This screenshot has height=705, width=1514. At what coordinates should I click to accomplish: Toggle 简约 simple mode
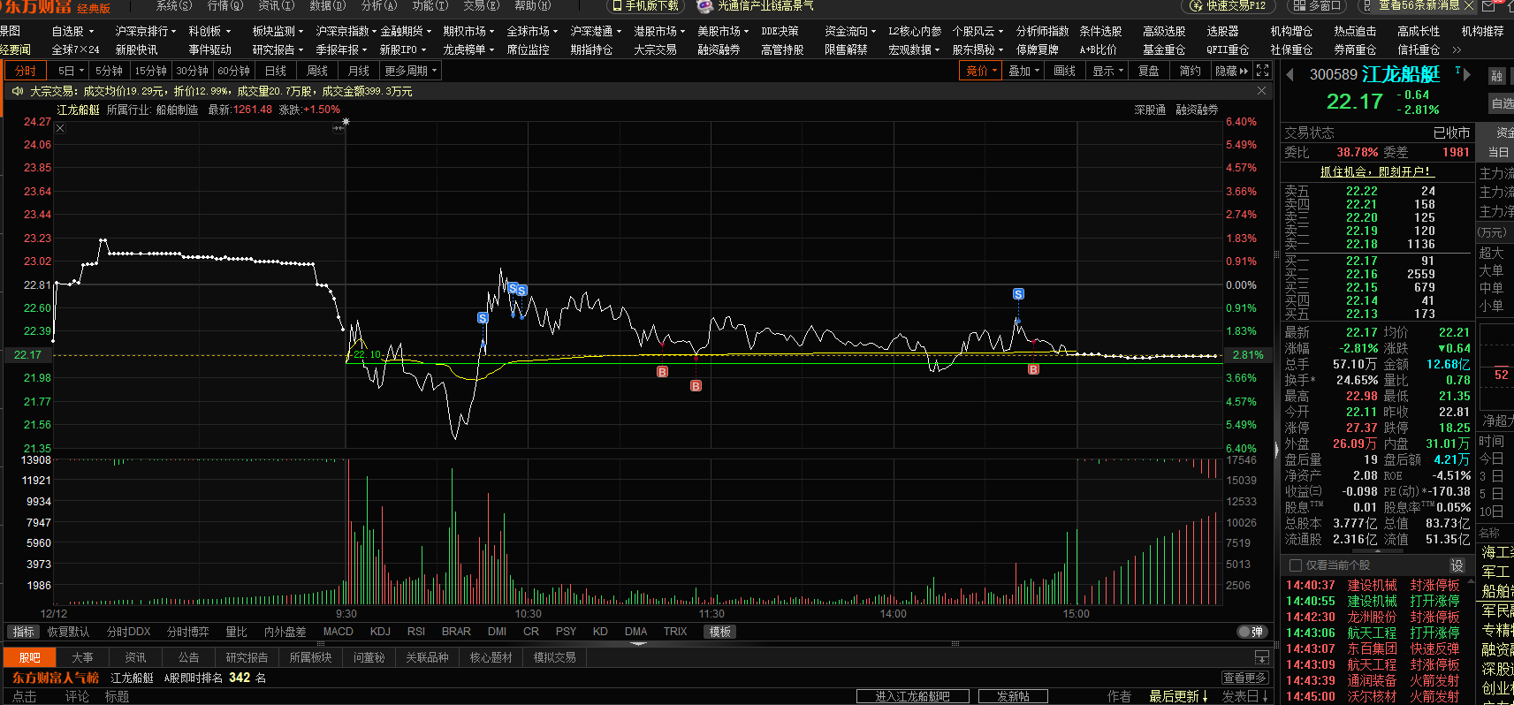(1190, 71)
